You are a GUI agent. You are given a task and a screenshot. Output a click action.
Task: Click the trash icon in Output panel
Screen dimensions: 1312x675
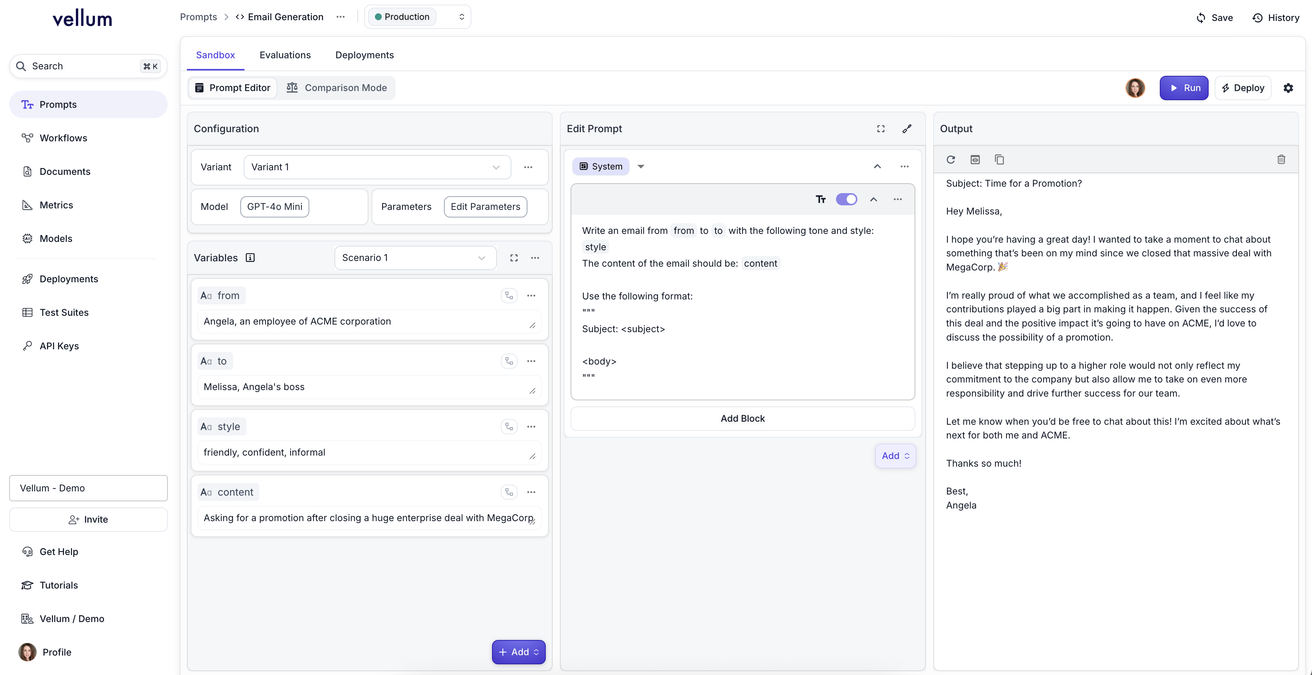click(1281, 160)
